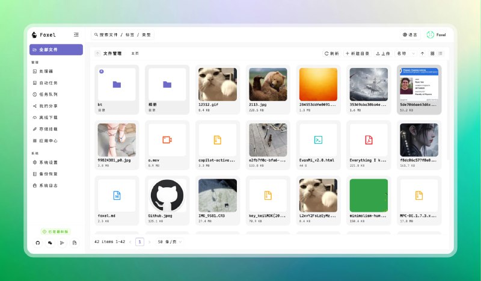Open the 50 条/页 page size dropdown
The width and height of the screenshot is (481, 281).
170,241
